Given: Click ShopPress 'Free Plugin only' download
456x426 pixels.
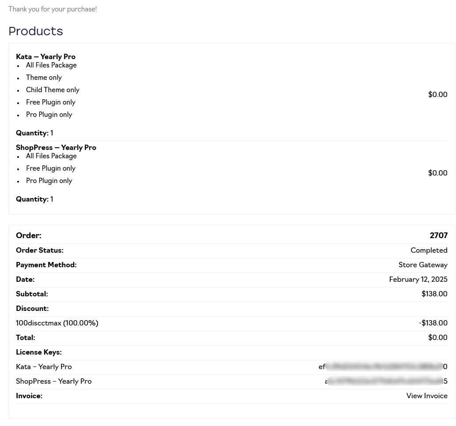Looking at the screenshot, I should point(51,168).
